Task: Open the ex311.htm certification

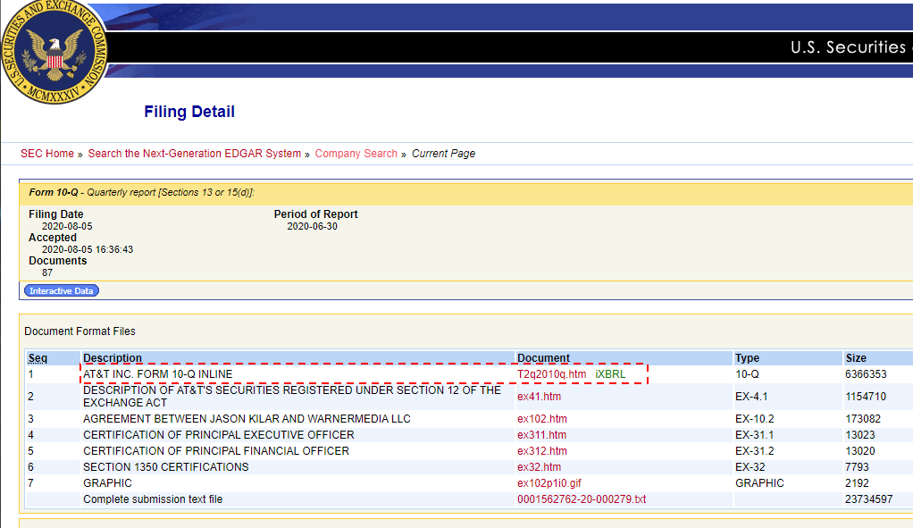Action: click(x=541, y=435)
